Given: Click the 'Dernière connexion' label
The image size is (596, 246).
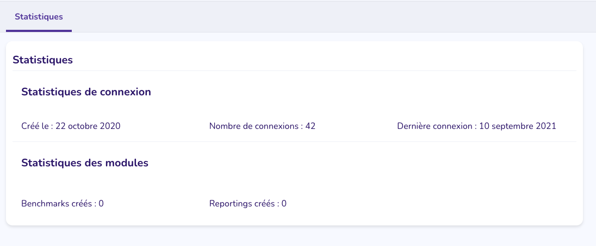Looking at the screenshot, I should coord(434,126).
